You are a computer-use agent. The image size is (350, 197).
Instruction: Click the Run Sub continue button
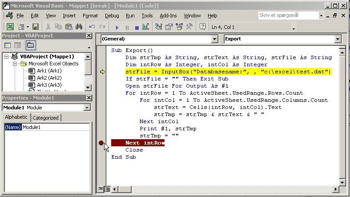[x=117, y=27]
